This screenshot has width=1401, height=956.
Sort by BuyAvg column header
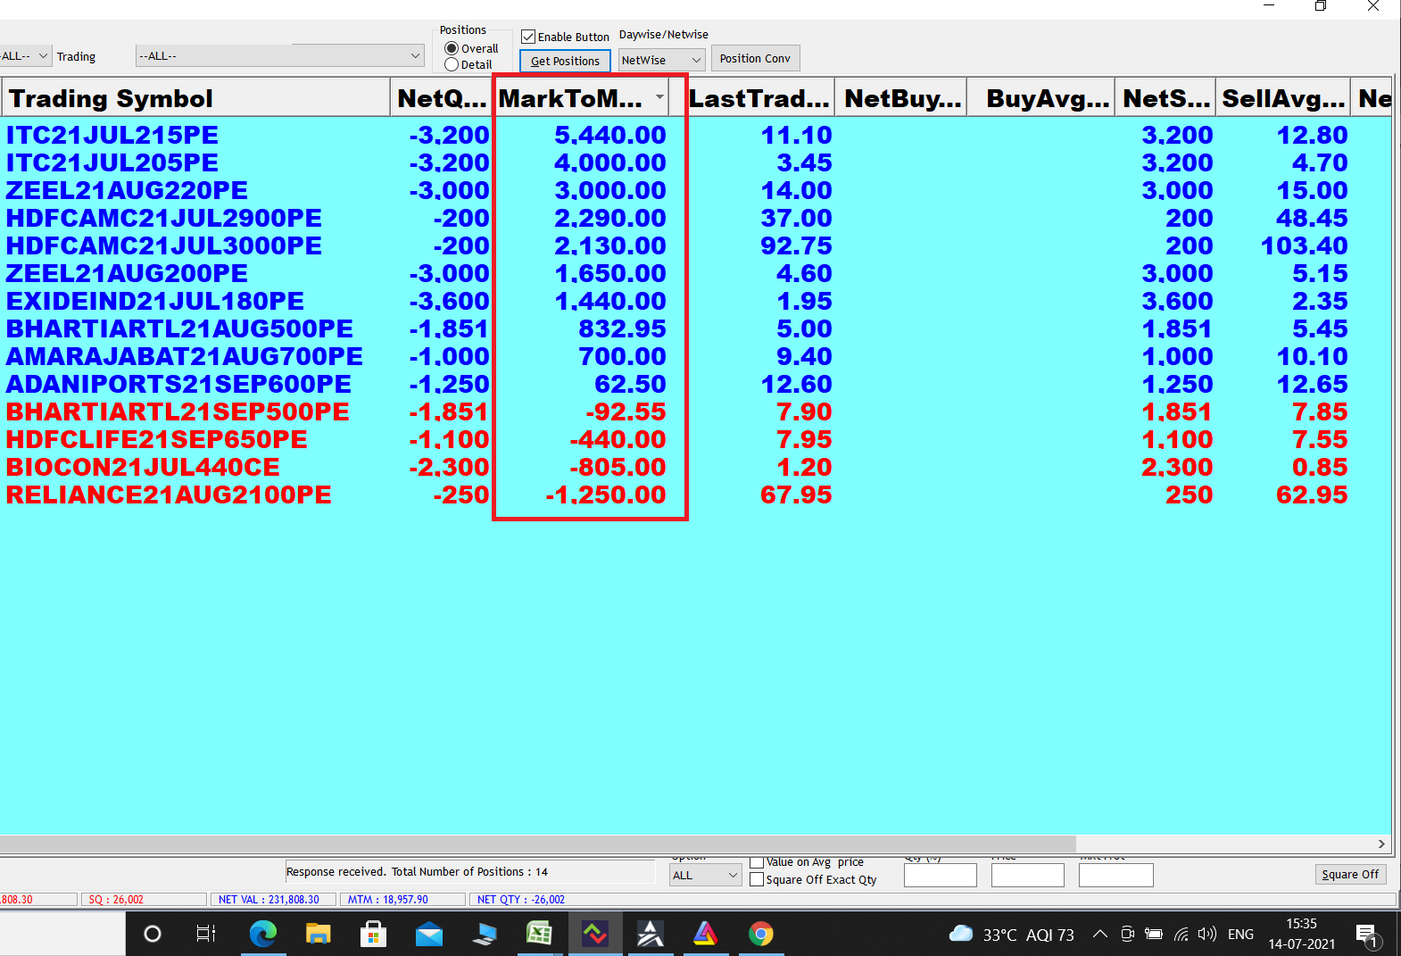pos(1041,97)
